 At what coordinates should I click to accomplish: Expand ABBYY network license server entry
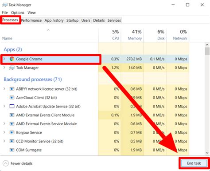coord(4,89)
